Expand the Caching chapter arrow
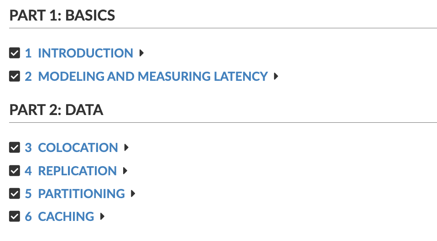437x241 pixels. [x=102, y=216]
